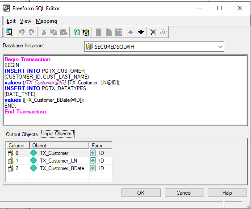Switch to the Output Objects tab
Viewport: 251px width, 209px height.
(22, 134)
